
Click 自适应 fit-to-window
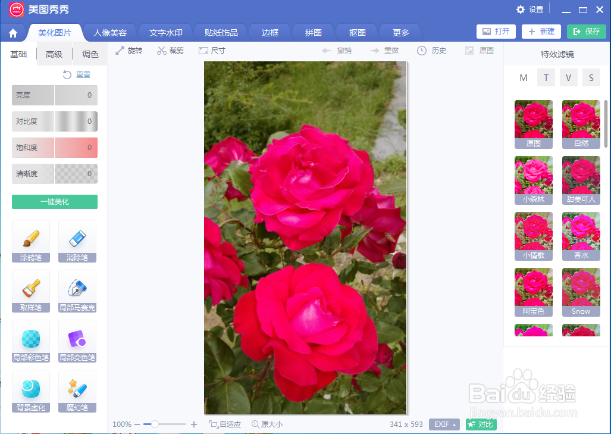click(225, 424)
